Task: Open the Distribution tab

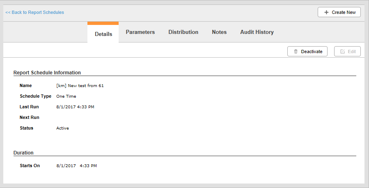Action: click(183, 32)
